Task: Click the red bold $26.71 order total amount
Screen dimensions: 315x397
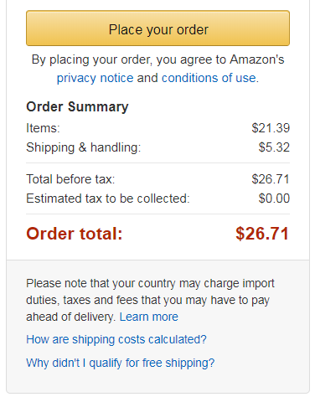Action: [x=262, y=234]
